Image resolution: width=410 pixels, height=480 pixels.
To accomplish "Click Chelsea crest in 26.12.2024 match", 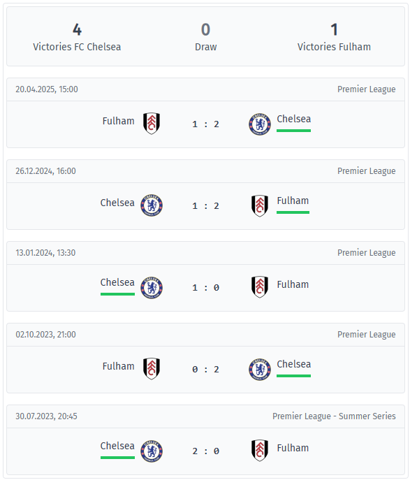I will [152, 205].
